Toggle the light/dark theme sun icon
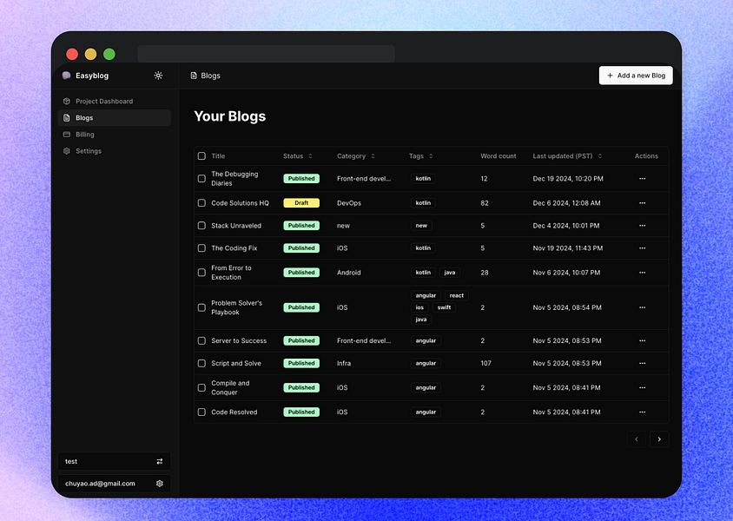Image resolution: width=733 pixels, height=521 pixels. coord(158,76)
